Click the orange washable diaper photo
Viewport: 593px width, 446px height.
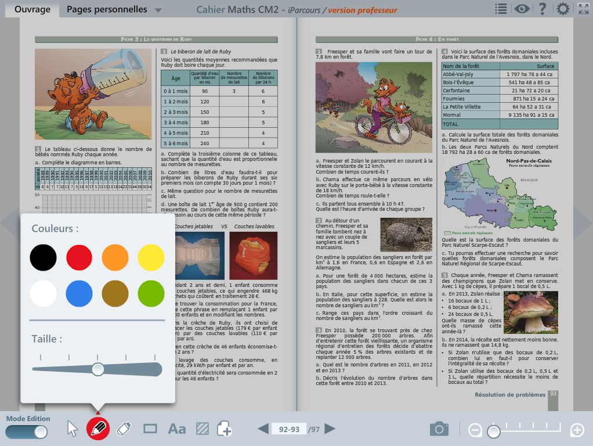[254, 256]
